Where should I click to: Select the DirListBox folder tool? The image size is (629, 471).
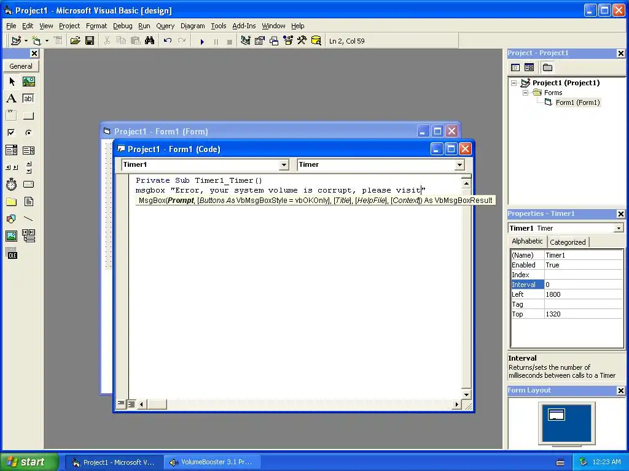(12, 201)
